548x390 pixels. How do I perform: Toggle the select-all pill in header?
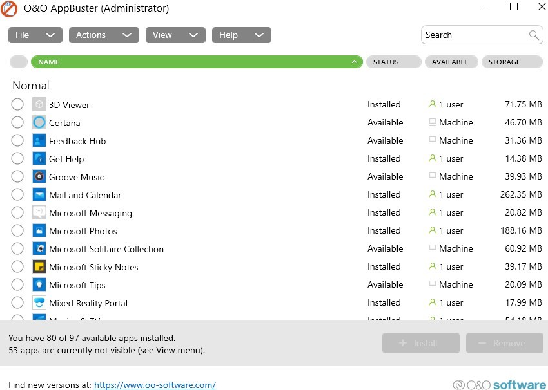[x=19, y=62]
